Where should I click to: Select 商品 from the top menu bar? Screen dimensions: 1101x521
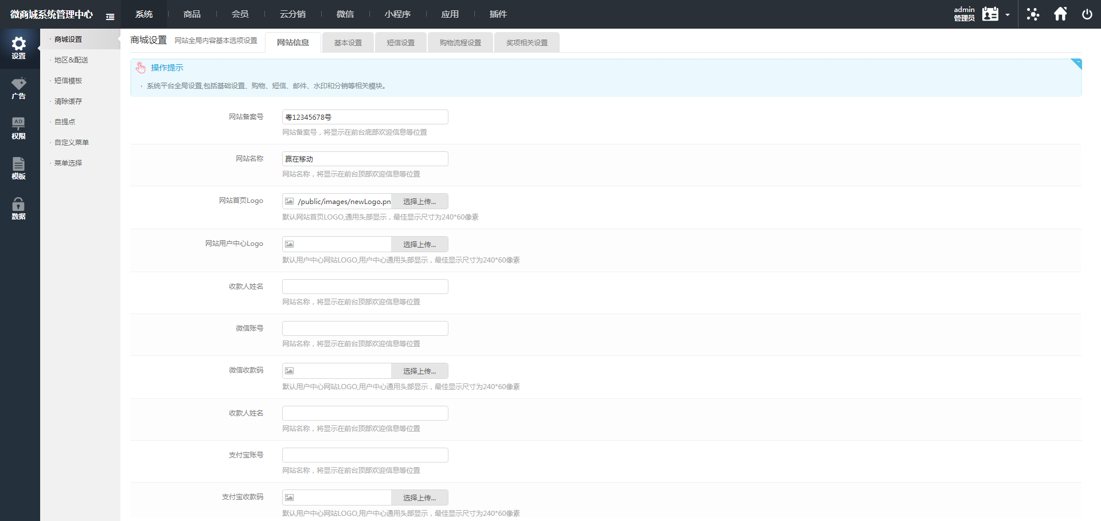(x=192, y=14)
